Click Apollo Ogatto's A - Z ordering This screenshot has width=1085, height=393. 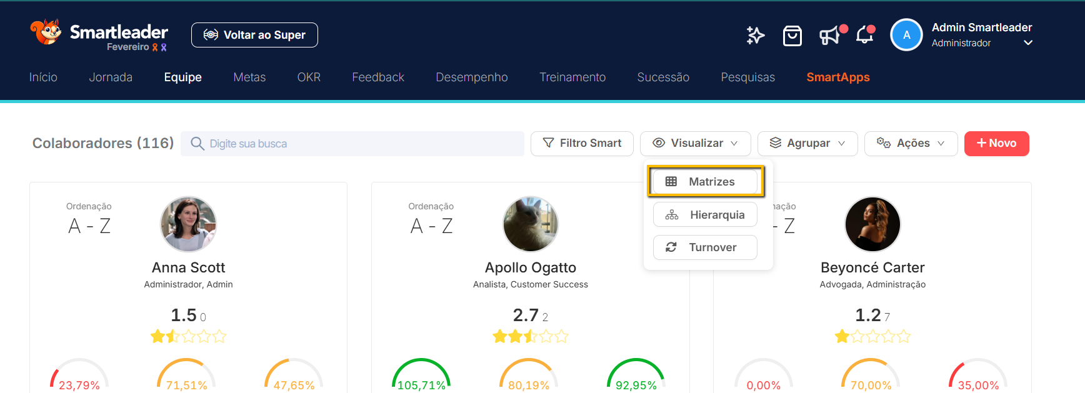(431, 226)
